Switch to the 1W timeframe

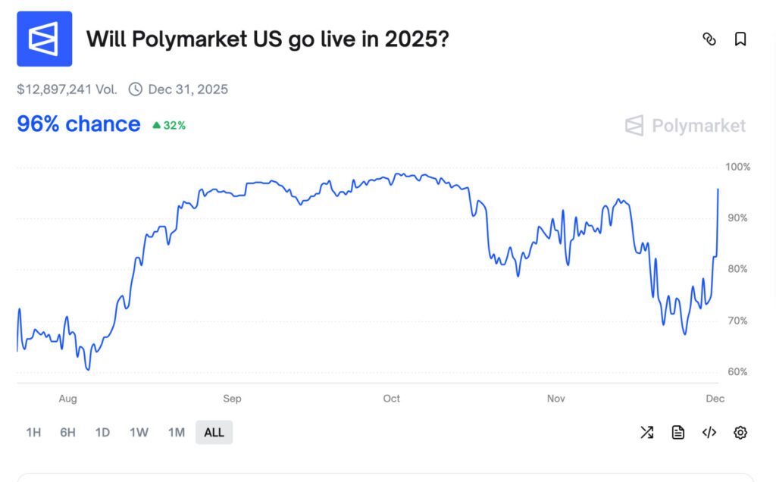(138, 432)
